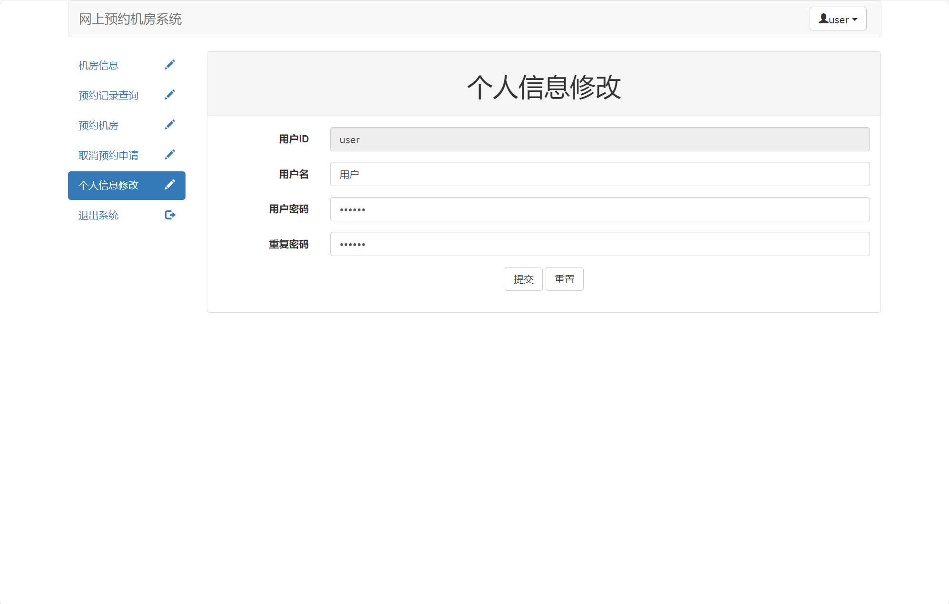Switch to 机房信息 section
Image resolution: width=949 pixels, height=604 pixels.
pyautogui.click(x=98, y=65)
